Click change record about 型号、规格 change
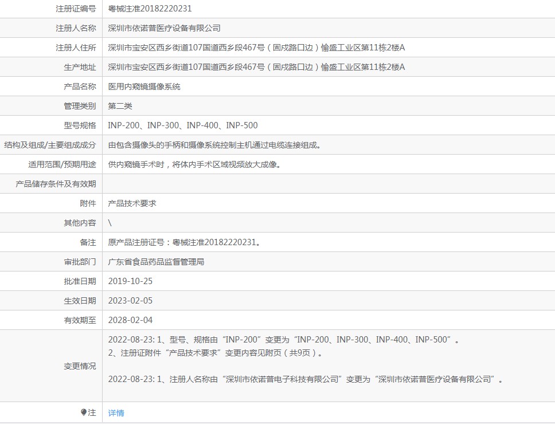Screen dimensions: 555x425 pyautogui.click(x=283, y=340)
